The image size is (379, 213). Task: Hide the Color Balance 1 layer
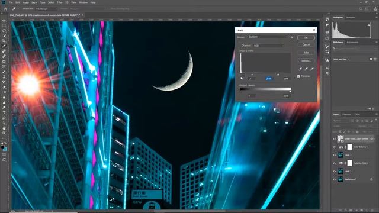coord(334,147)
